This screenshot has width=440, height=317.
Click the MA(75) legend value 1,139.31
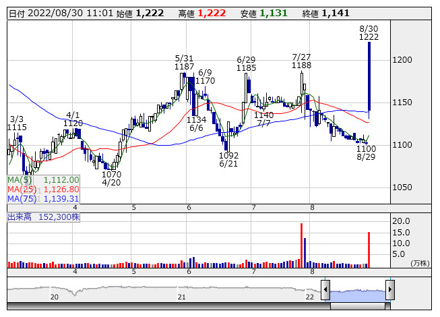(x=61, y=198)
